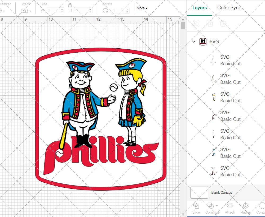Screen dimensions: 265x217
Task: Click the height stepper arrows
Action: point(90,11)
